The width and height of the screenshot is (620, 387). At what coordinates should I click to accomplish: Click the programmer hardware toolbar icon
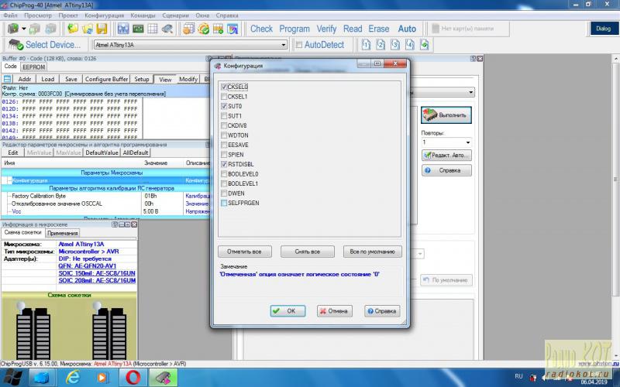tap(167, 29)
